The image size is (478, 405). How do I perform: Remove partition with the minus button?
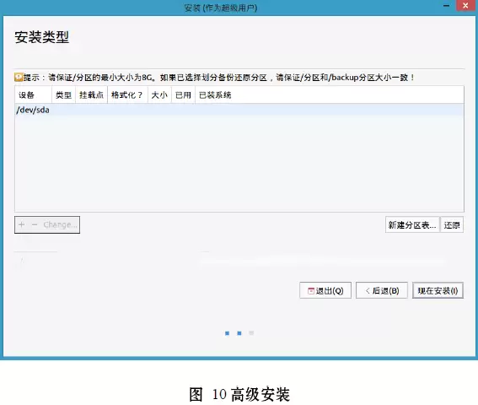coord(35,225)
